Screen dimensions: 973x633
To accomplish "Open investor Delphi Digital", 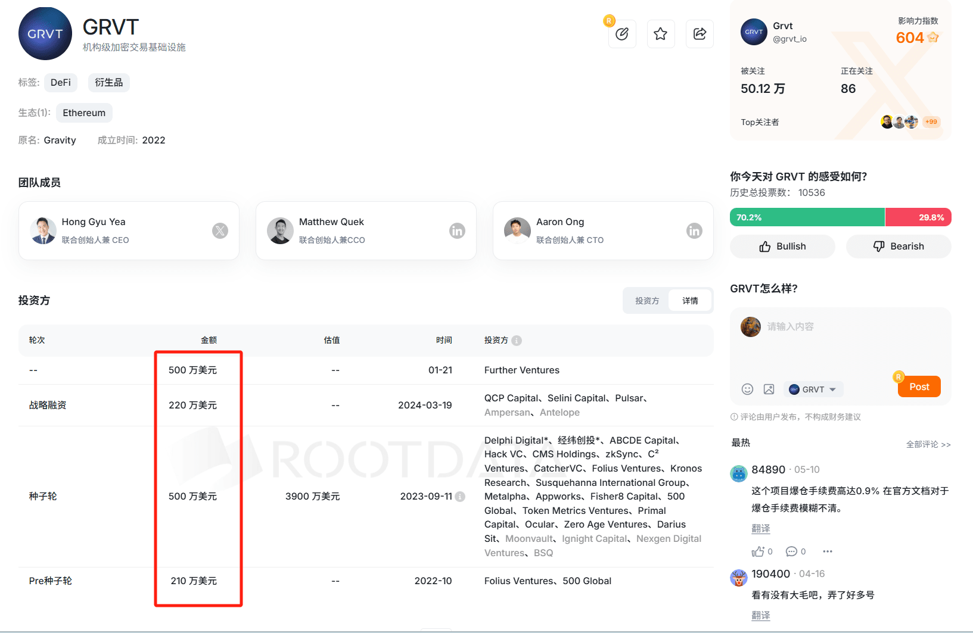I will point(516,441).
